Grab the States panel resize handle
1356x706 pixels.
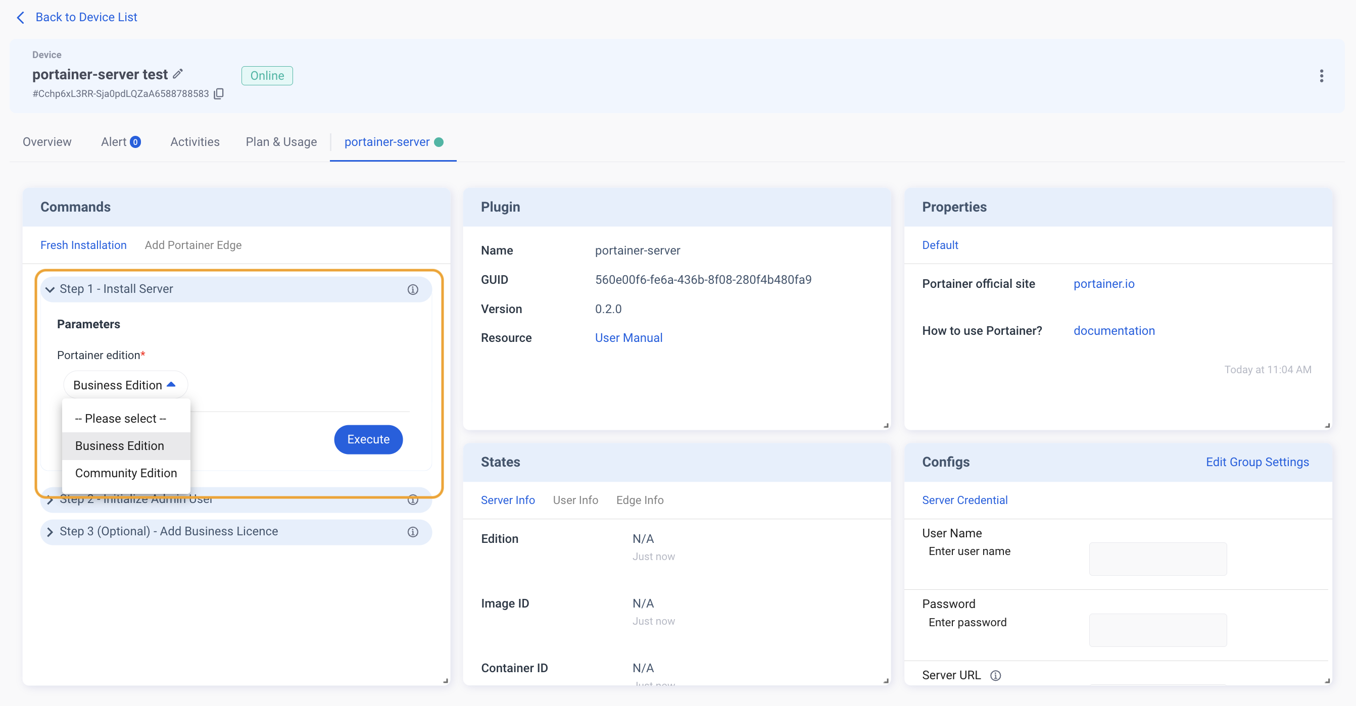[886, 680]
